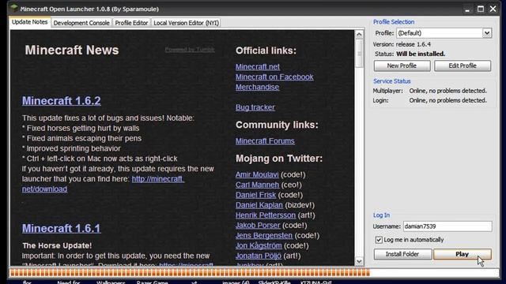Click the Edit Profile button

(463, 65)
